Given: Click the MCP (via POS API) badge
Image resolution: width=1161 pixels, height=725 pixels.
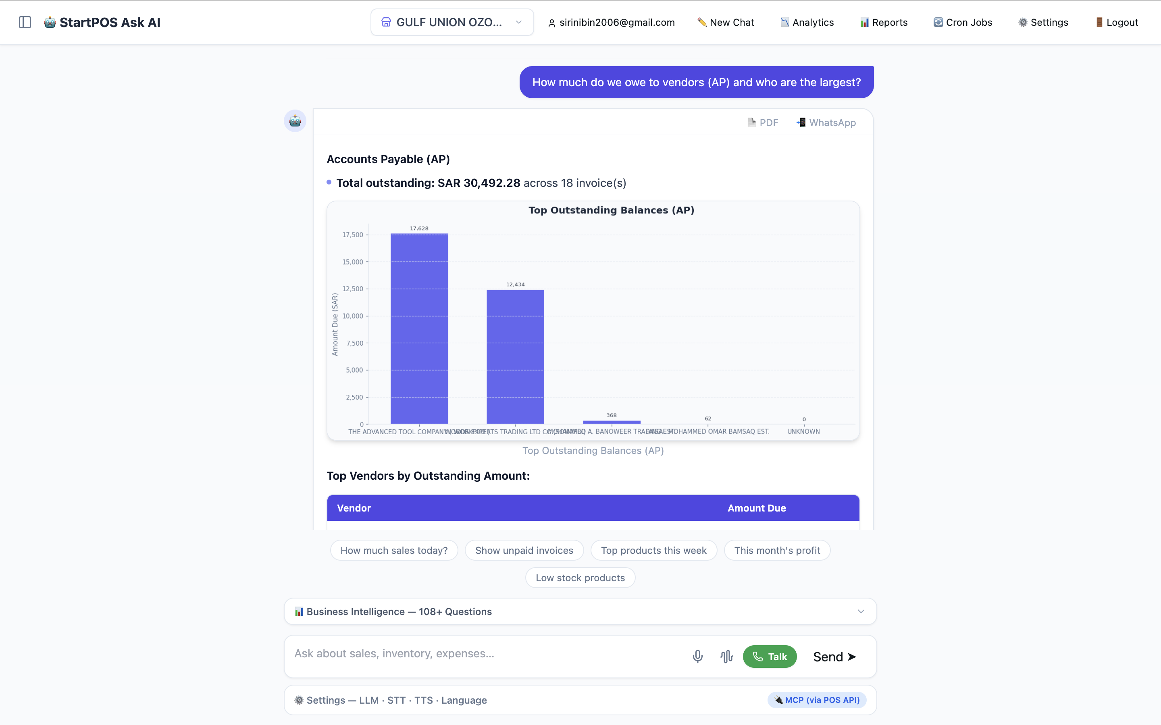Looking at the screenshot, I should [817, 700].
